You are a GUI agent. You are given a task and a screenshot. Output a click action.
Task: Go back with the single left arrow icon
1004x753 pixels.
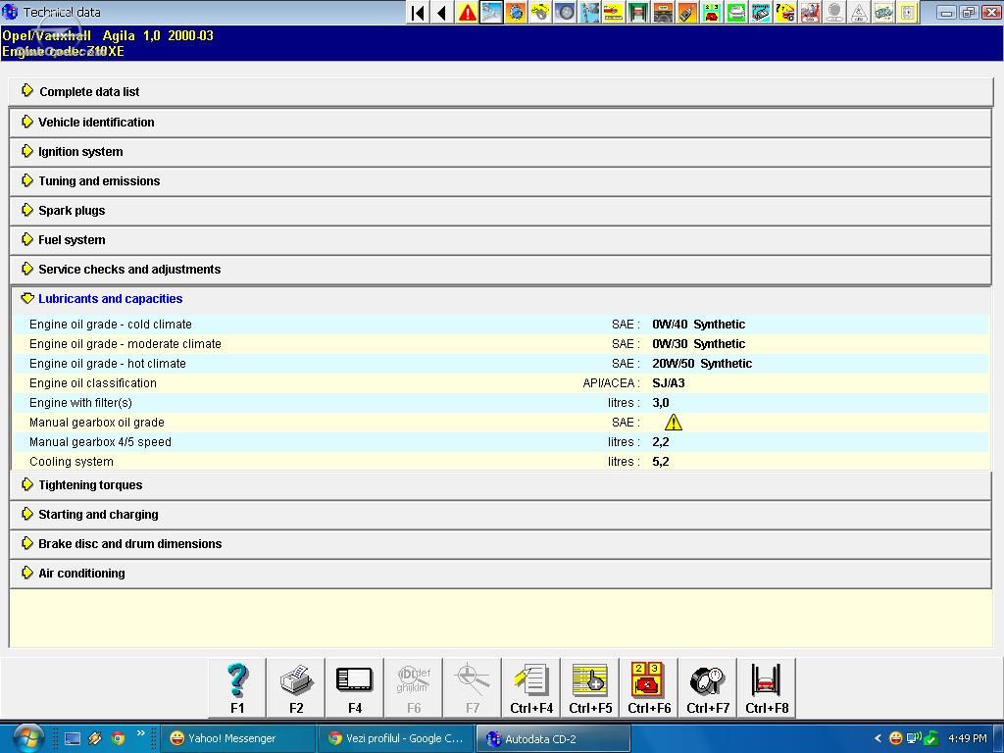pos(442,12)
